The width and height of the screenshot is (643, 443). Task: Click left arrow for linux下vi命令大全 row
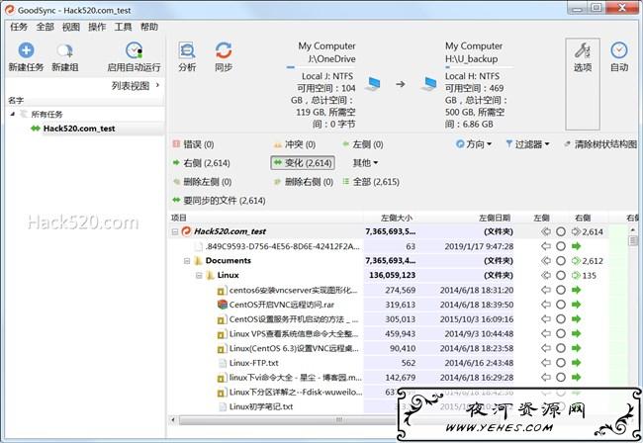click(x=546, y=378)
